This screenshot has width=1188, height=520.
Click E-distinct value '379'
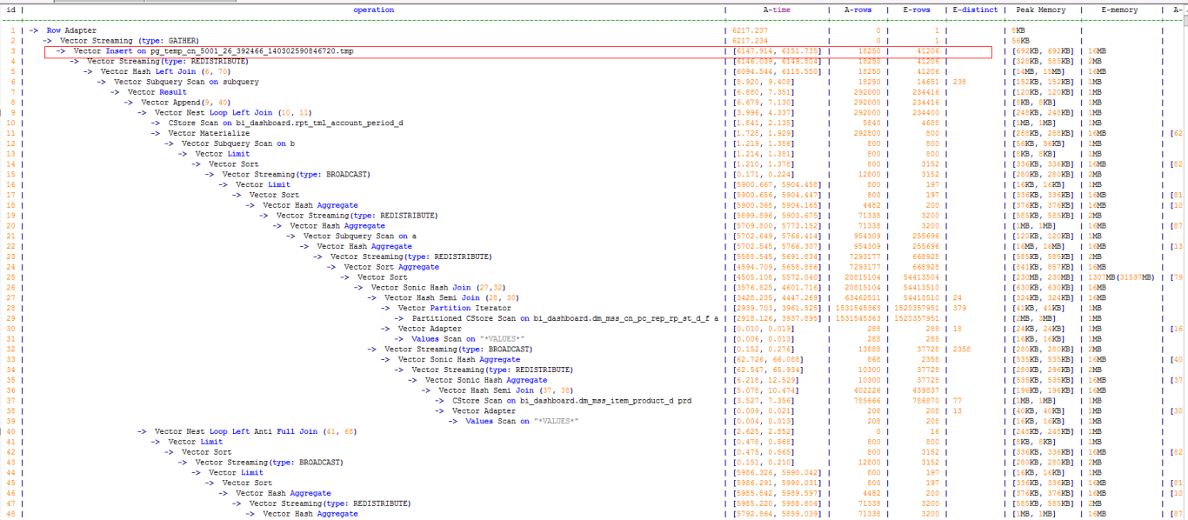959,308
